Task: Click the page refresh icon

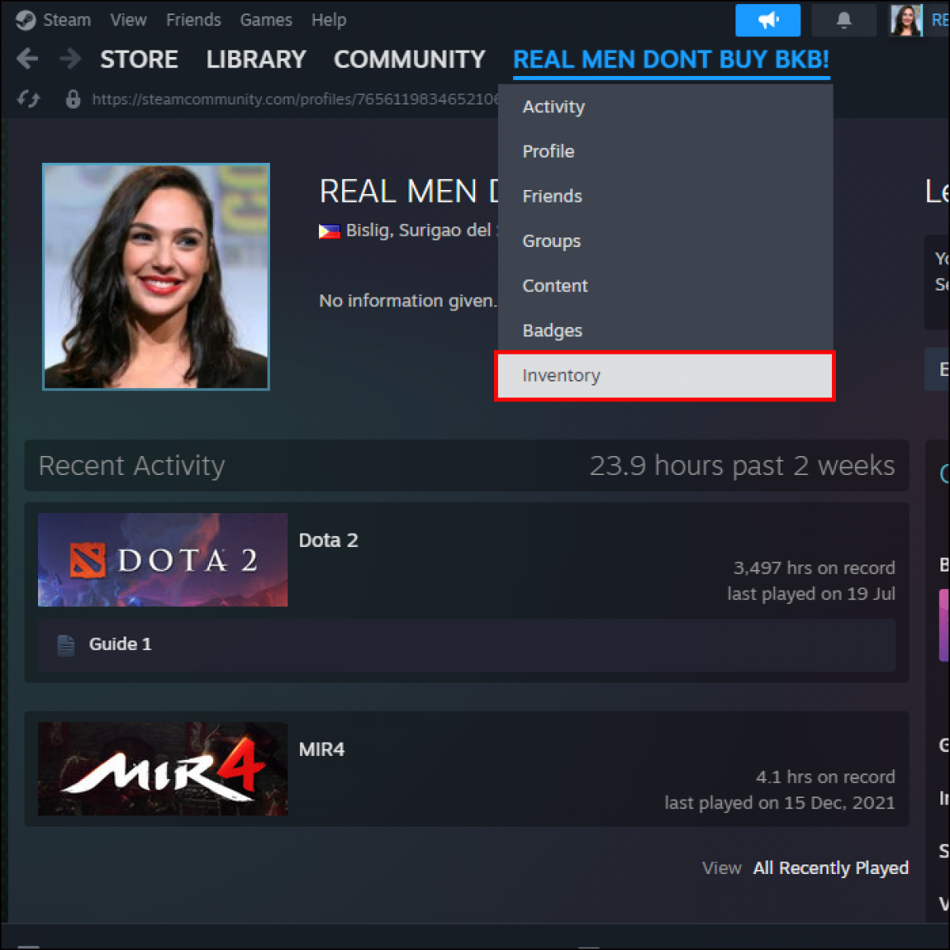Action: pos(28,99)
